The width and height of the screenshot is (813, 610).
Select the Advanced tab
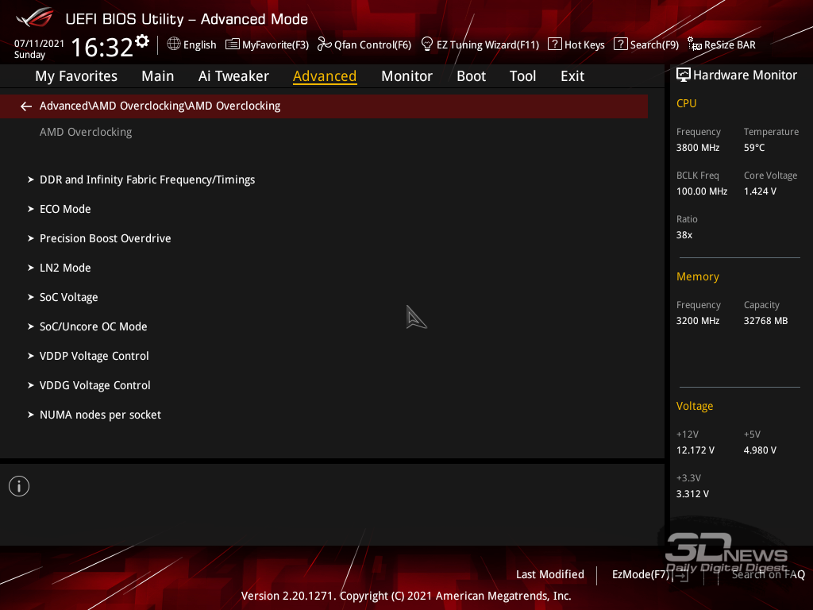click(x=325, y=76)
